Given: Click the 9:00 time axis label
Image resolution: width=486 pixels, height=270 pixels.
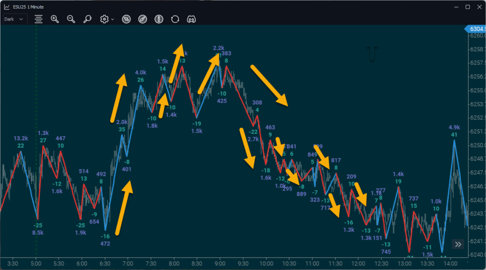Looking at the screenshot, I should 220,264.
